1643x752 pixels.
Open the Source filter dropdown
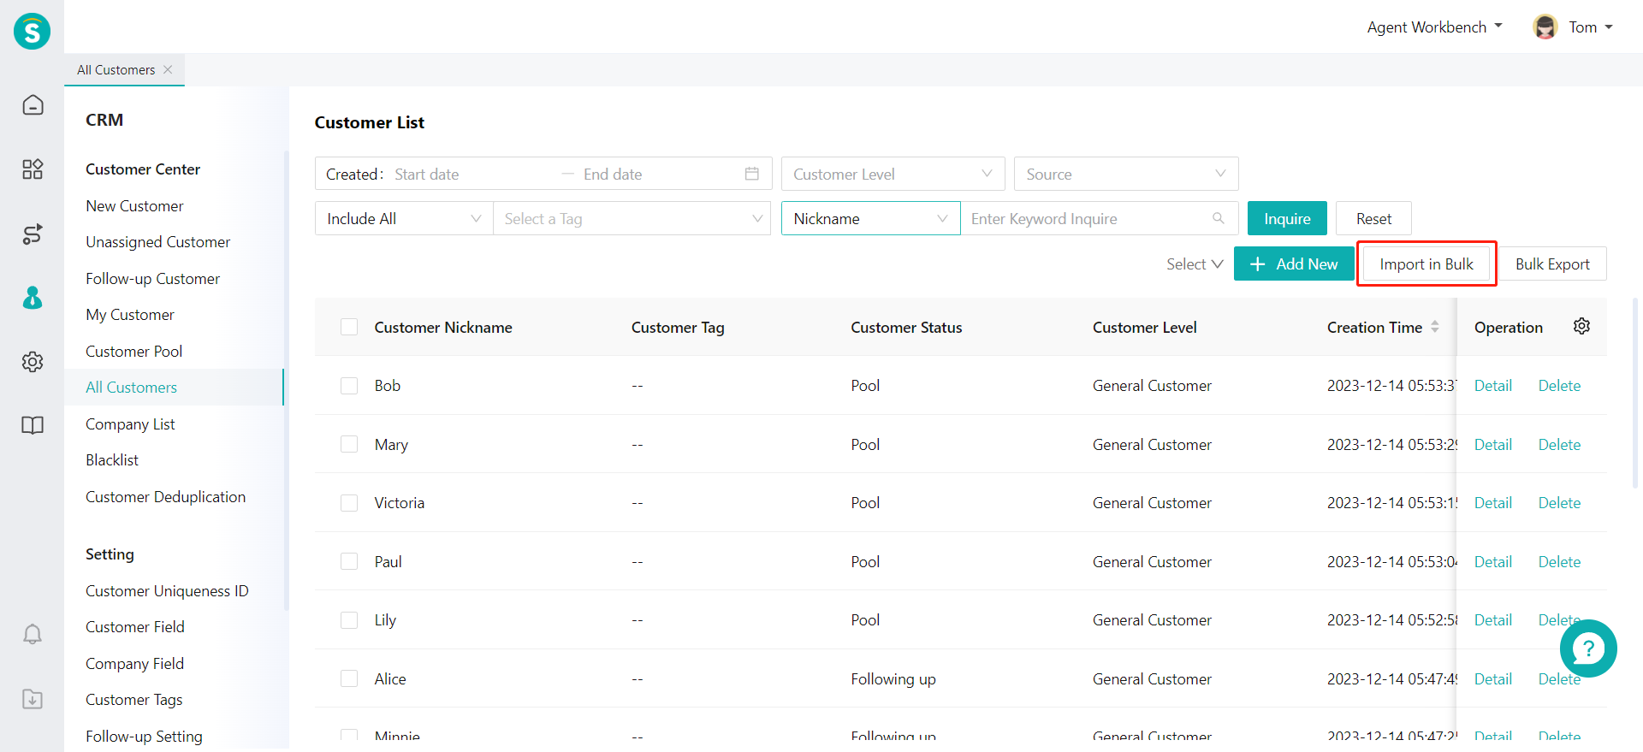1126,174
